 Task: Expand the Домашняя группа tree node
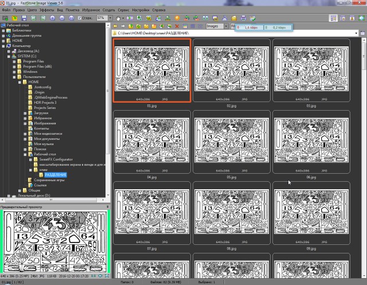[x=3, y=36]
